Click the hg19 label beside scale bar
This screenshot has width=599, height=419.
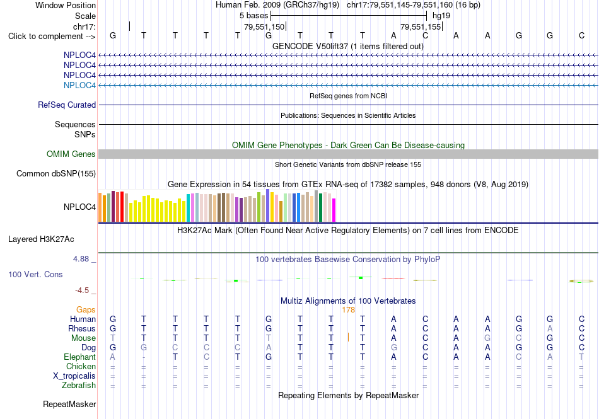[441, 16]
